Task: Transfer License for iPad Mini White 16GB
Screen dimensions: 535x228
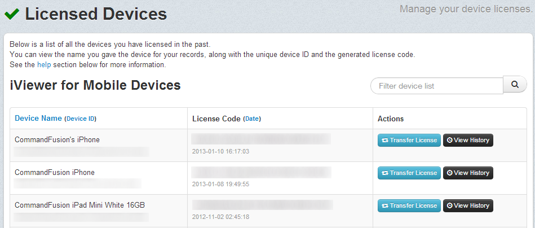Action: coord(409,206)
